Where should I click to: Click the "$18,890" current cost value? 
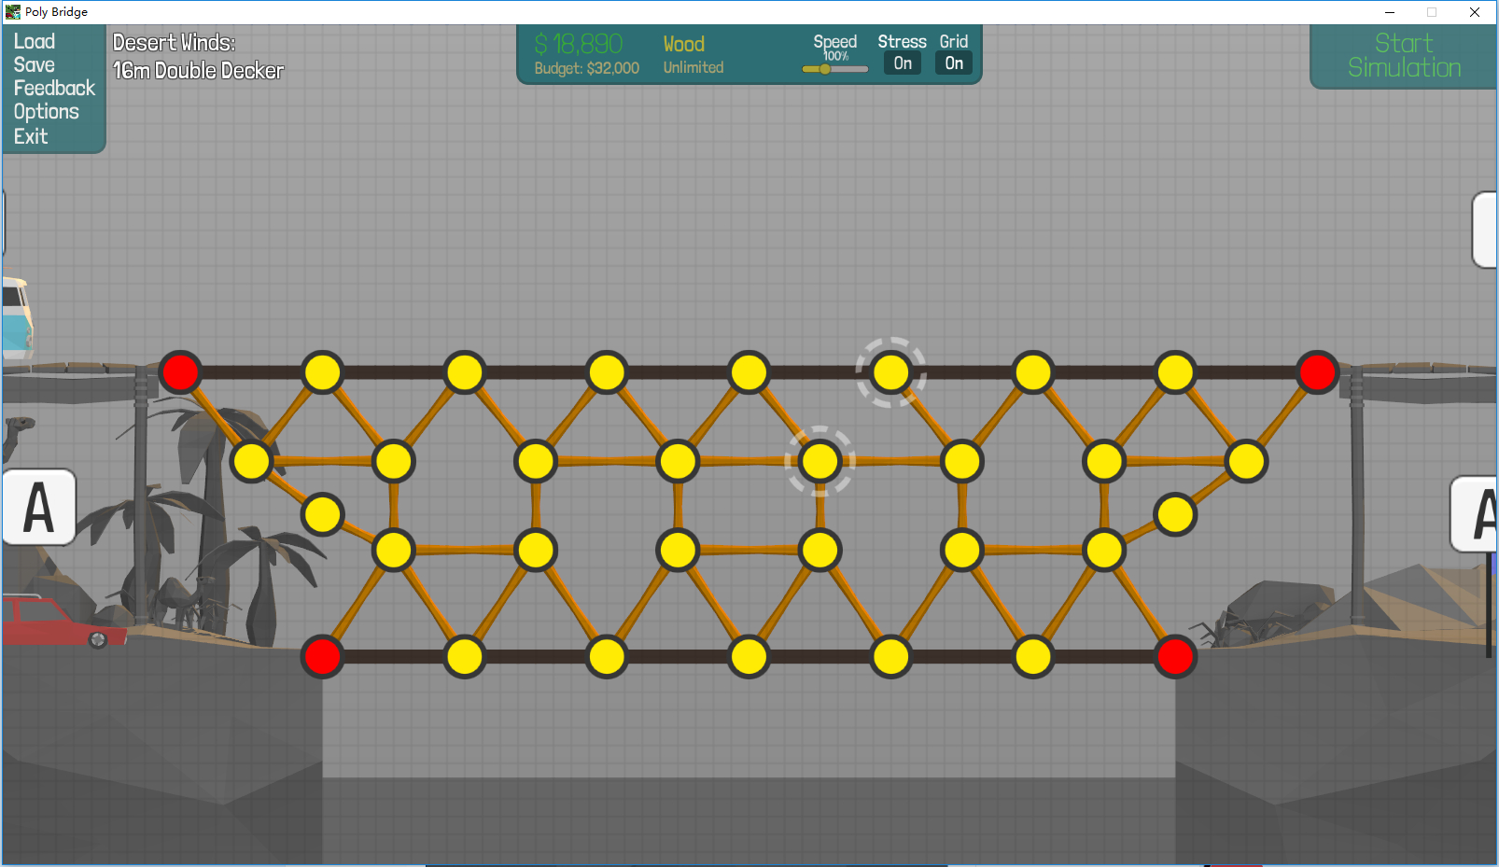point(579,44)
